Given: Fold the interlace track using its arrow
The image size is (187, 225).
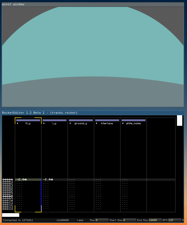Looking at the screenshot, I should [96, 123].
